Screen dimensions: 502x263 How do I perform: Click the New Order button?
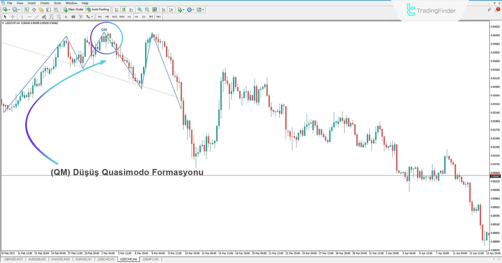[x=73, y=10]
